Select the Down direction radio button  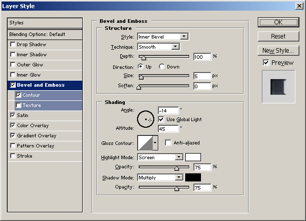162,66
